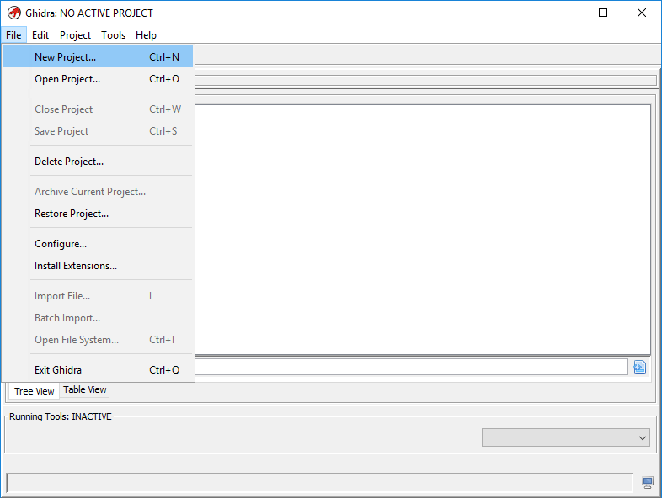Close the Ghidra window

coord(641,13)
